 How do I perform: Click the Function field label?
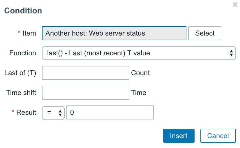(23, 53)
